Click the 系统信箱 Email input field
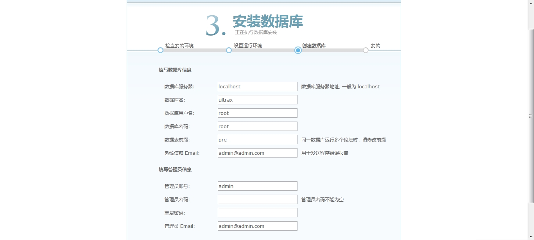 (x=257, y=153)
